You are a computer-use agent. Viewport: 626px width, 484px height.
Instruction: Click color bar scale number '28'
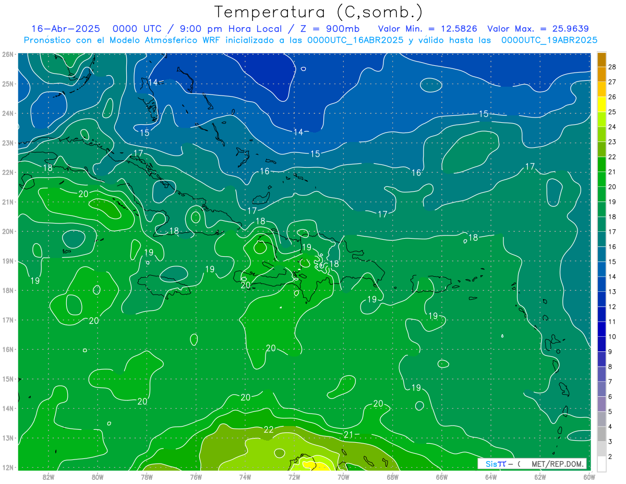612,66
